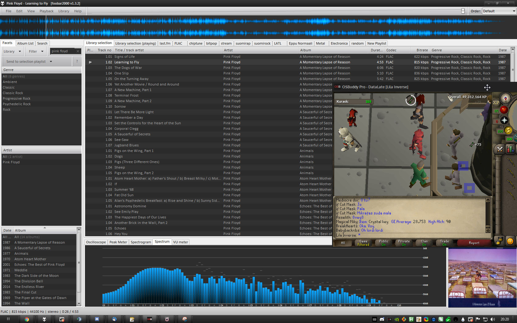The height and width of the screenshot is (323, 517).
Task: Open Google Chrome from the taskbar
Action: pyautogui.click(x=27, y=319)
